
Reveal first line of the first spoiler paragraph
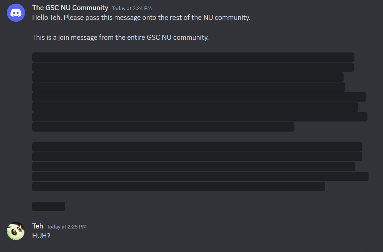pyautogui.click(x=193, y=57)
